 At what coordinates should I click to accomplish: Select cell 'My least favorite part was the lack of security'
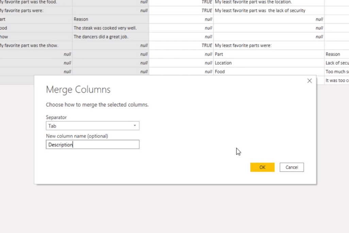(269, 11)
